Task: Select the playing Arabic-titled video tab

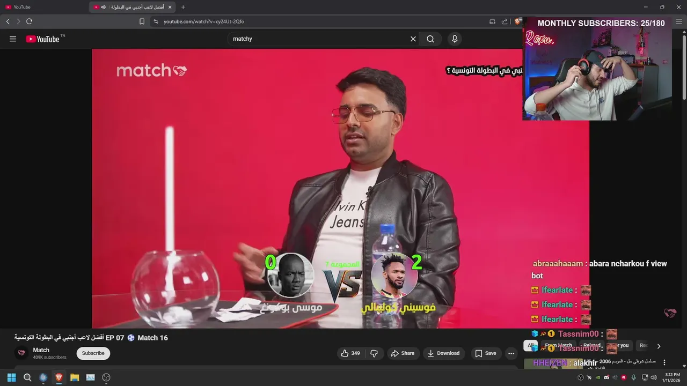Action: (x=133, y=7)
